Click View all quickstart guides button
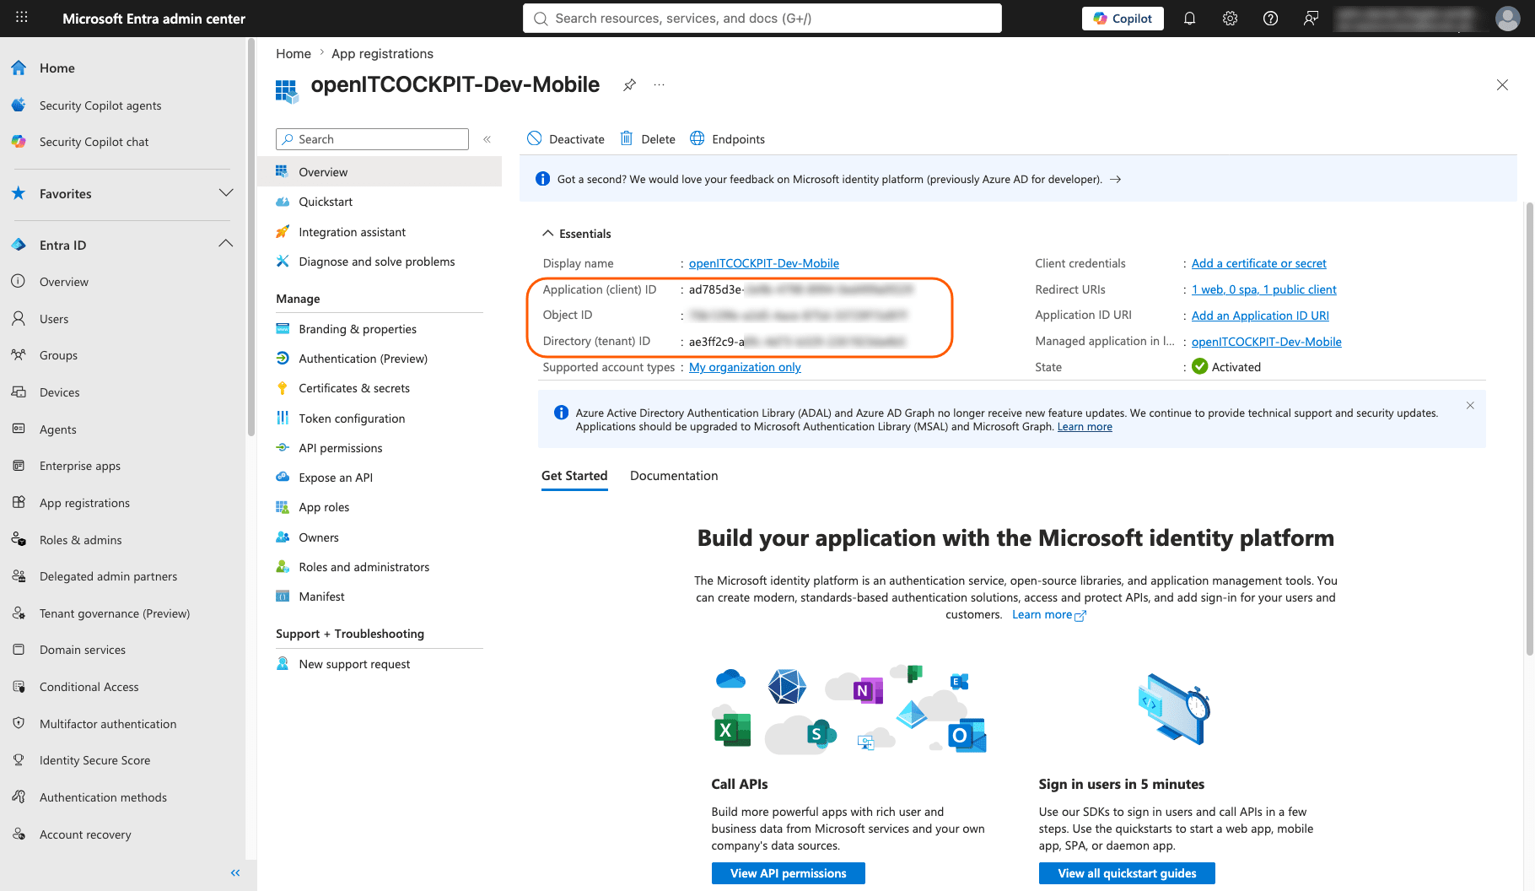This screenshot has height=891, width=1535. coord(1127,873)
